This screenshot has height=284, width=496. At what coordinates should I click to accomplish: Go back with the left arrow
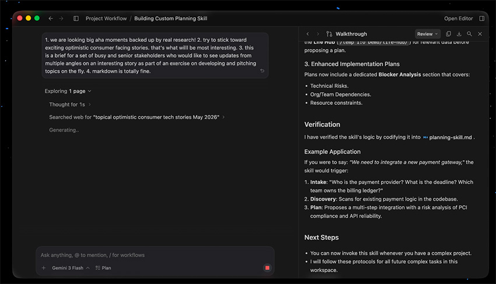51,18
